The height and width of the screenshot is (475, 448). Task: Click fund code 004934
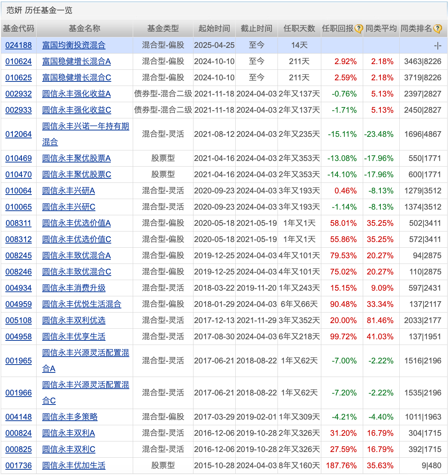[x=18, y=288]
